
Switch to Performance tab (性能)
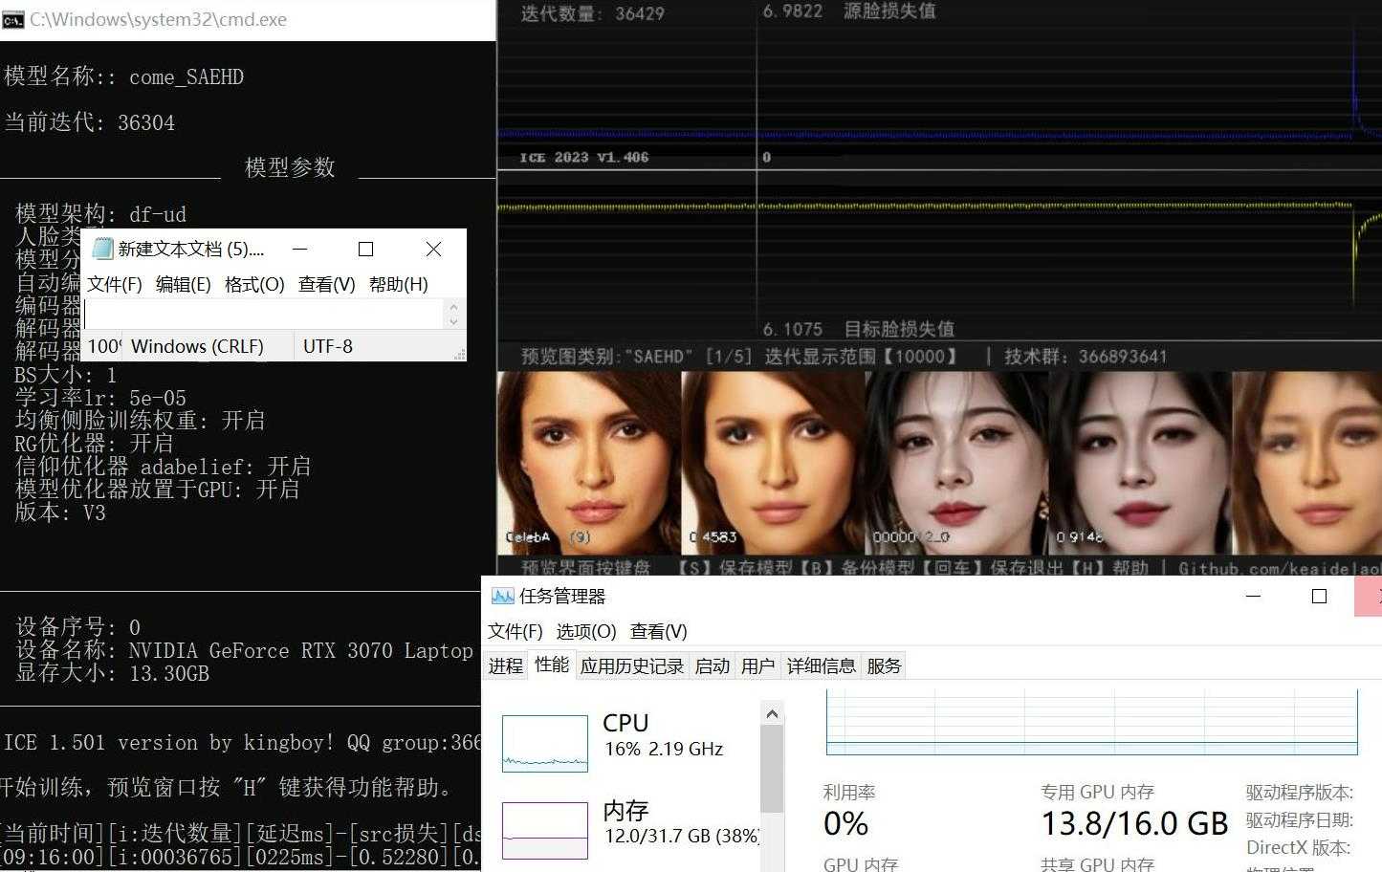552,665
